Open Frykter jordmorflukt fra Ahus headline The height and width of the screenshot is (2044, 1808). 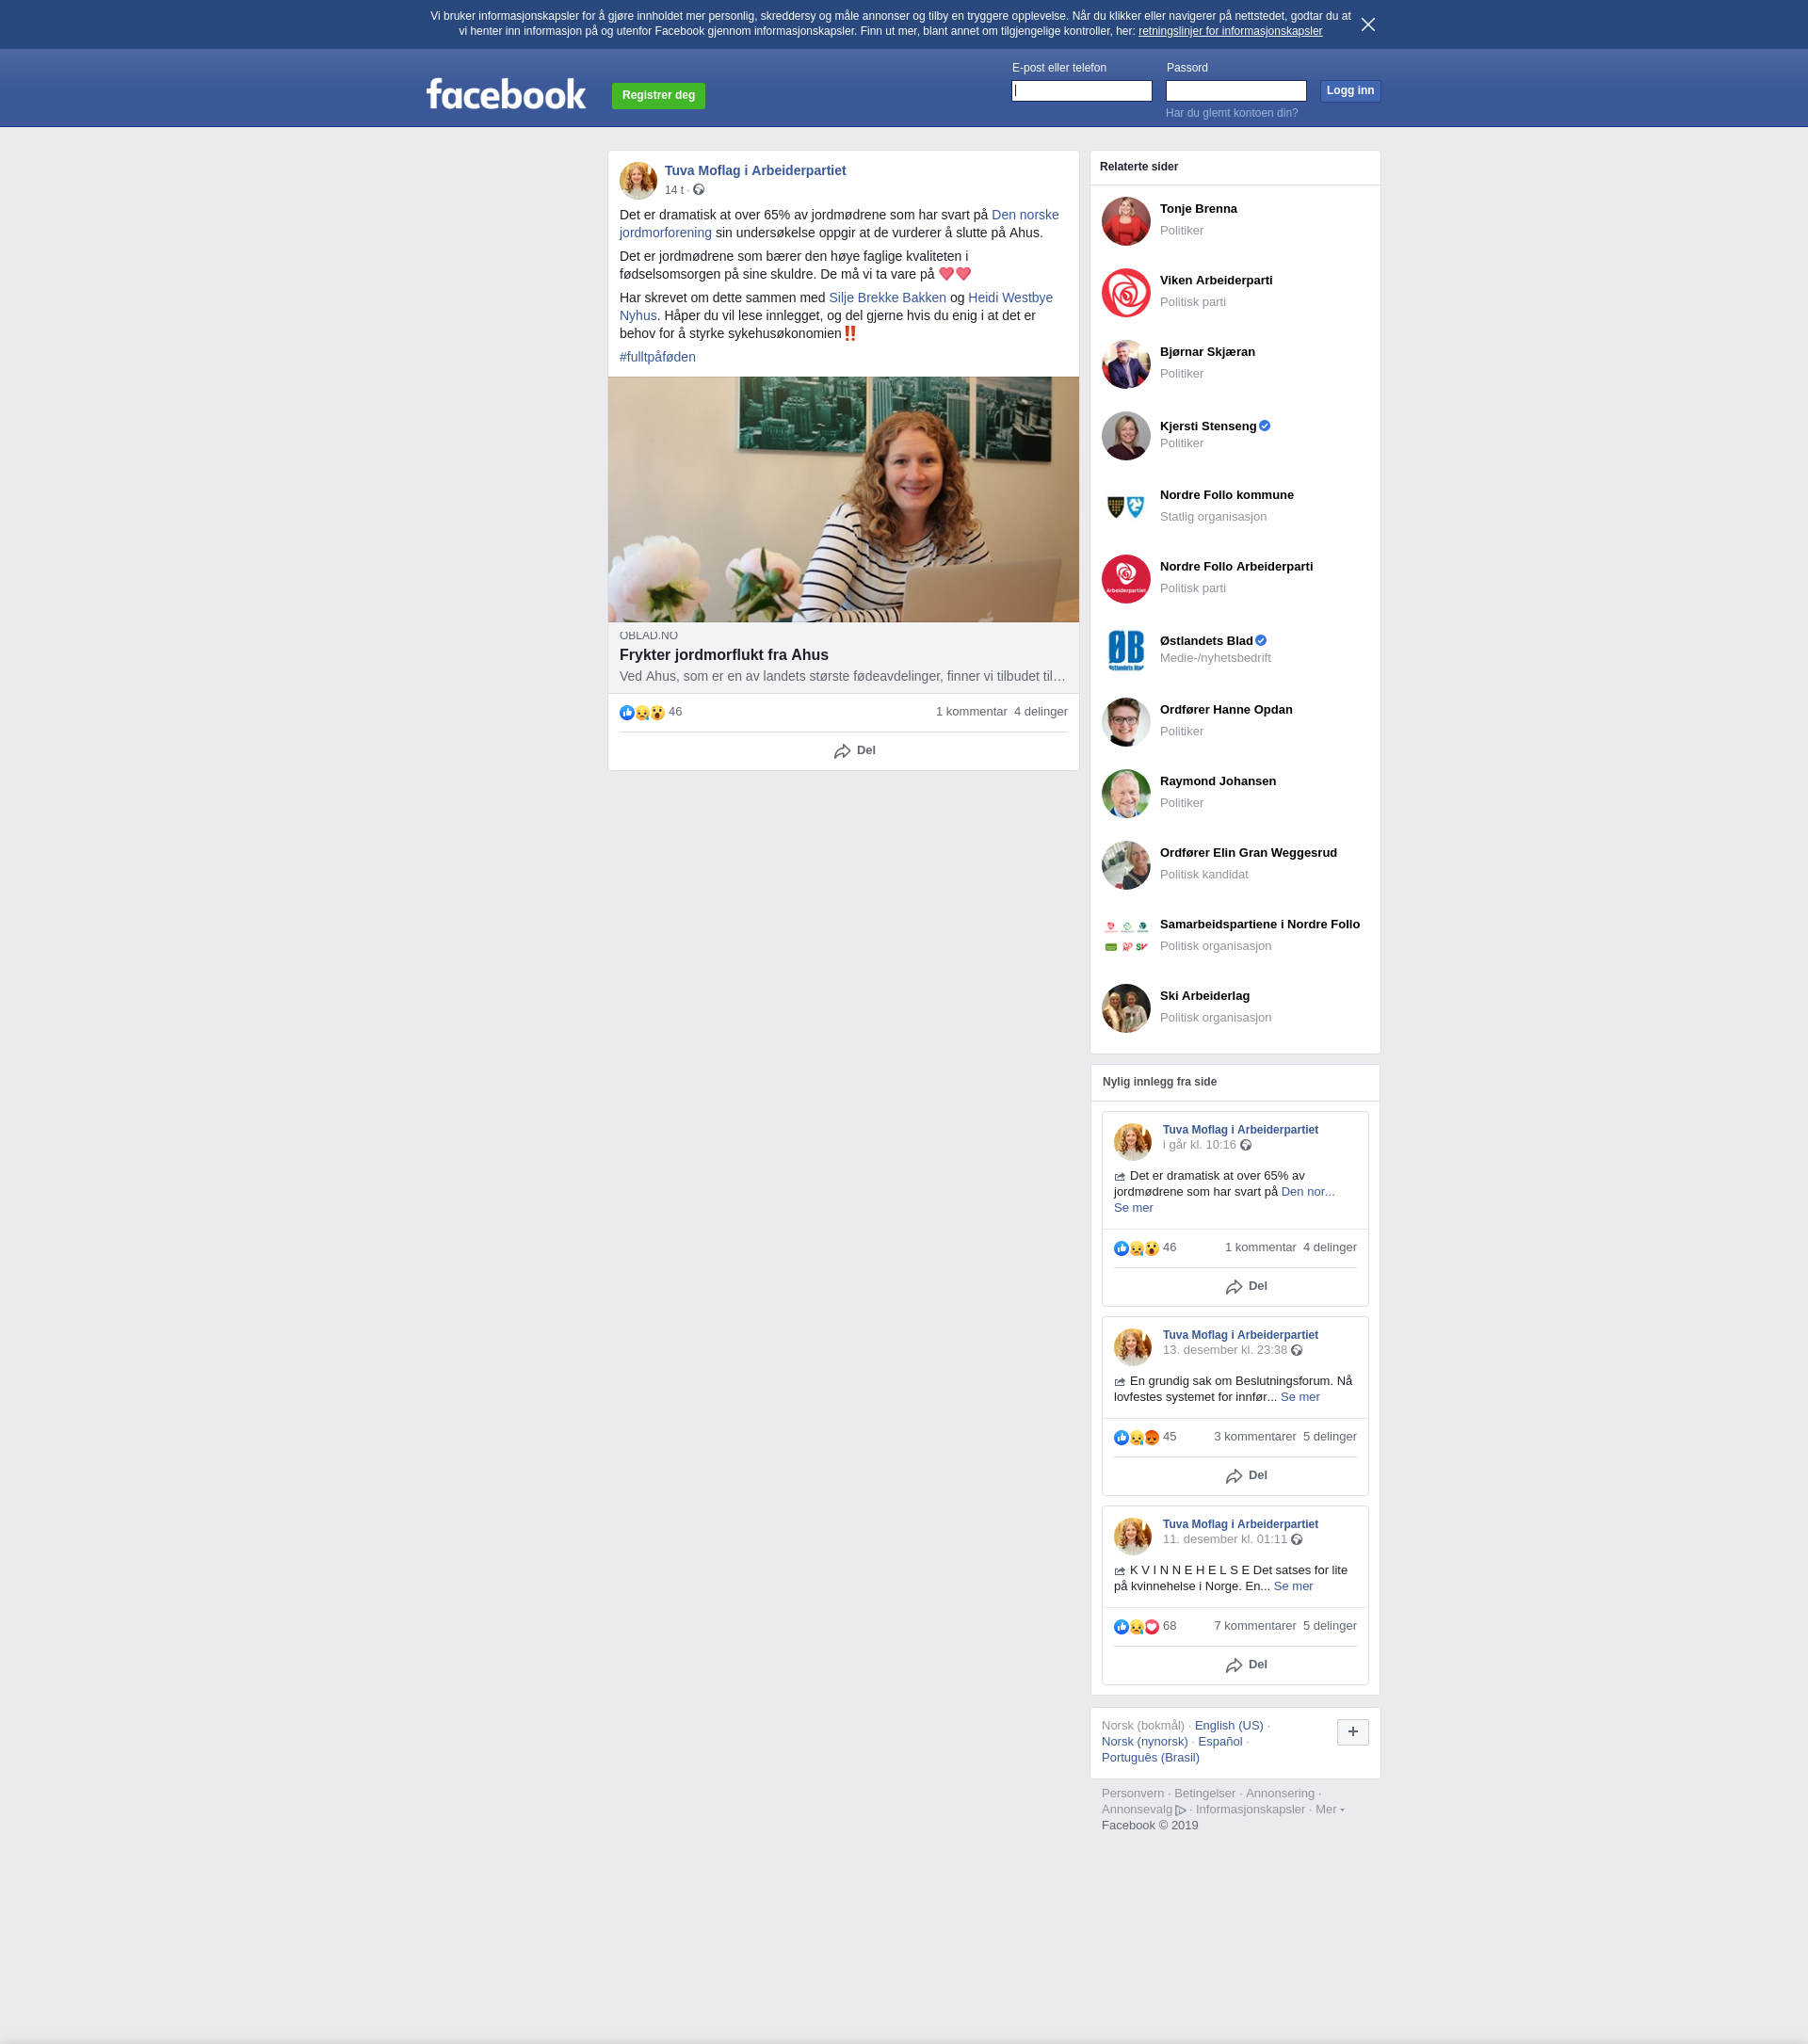[723, 655]
